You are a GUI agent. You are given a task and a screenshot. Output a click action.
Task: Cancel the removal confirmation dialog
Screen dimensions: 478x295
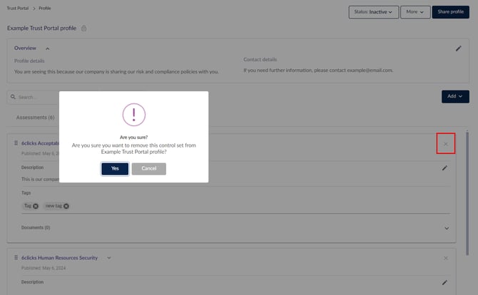click(148, 168)
